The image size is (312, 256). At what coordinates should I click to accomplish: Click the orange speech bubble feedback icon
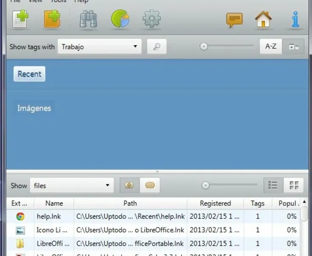[x=234, y=20]
